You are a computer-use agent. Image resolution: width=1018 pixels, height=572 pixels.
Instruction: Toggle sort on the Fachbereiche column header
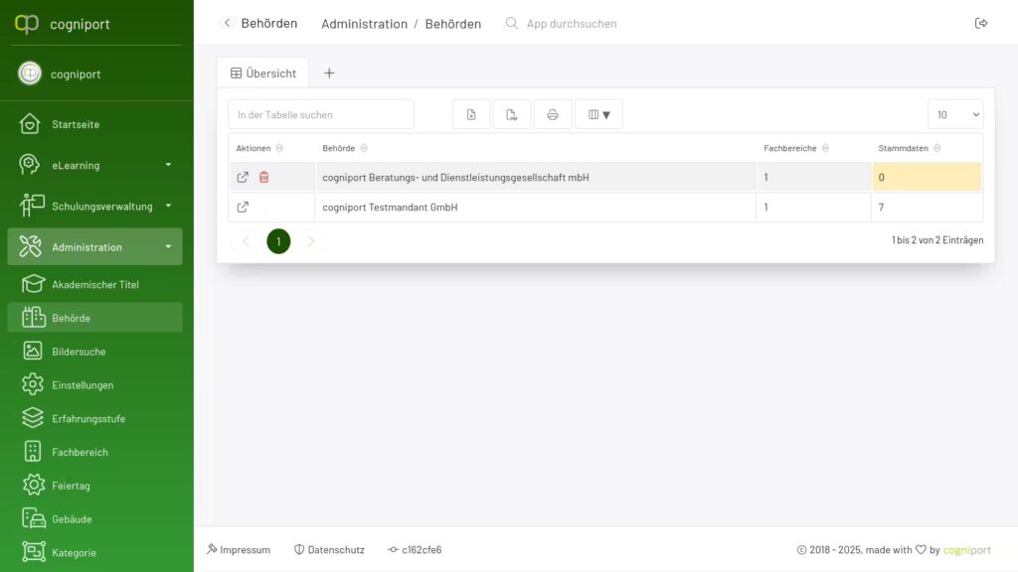pos(825,148)
